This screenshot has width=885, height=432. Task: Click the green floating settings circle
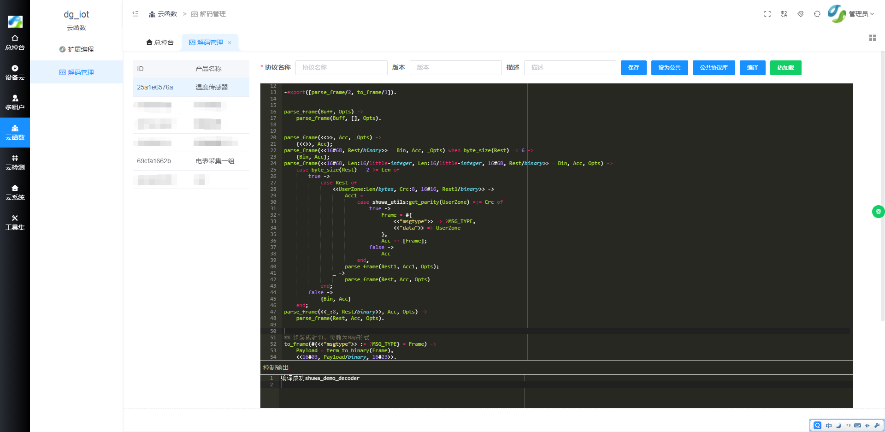tap(878, 212)
